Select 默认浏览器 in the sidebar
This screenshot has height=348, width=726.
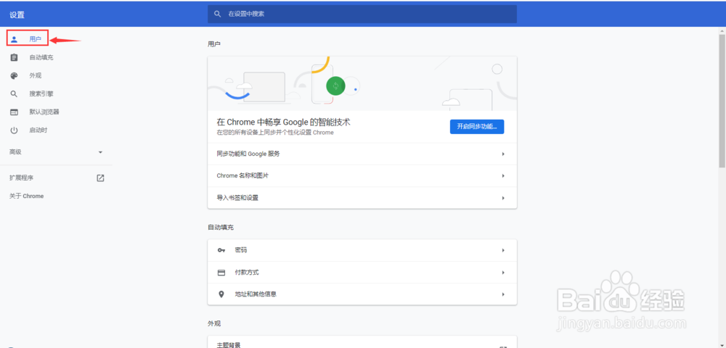pos(44,112)
